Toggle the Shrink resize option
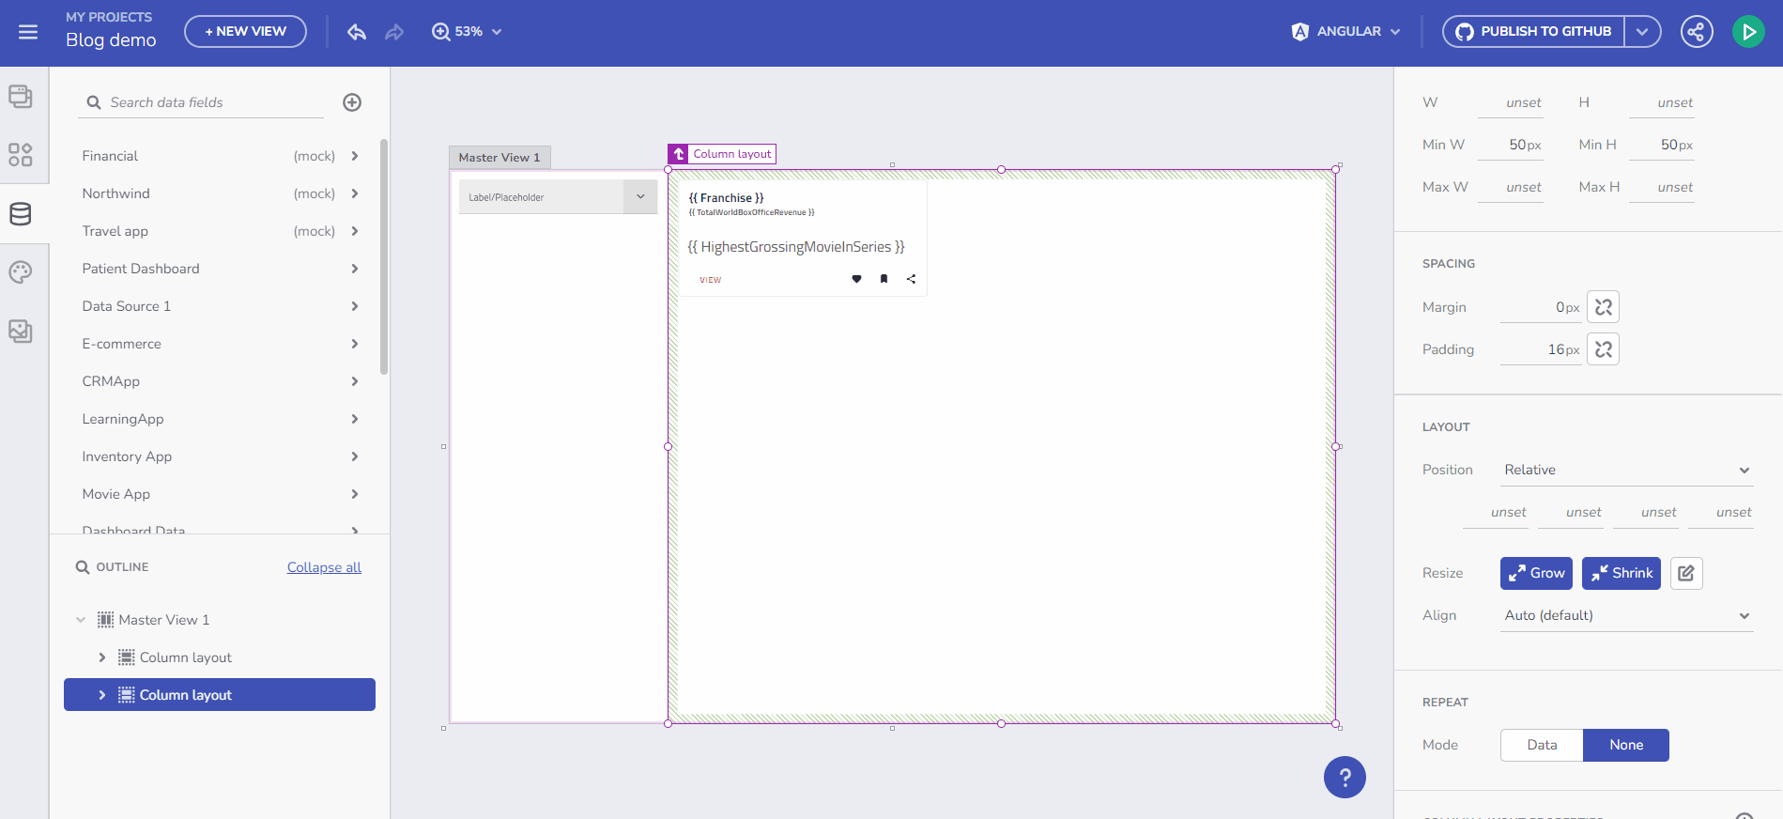The height and width of the screenshot is (819, 1783). (1621, 573)
